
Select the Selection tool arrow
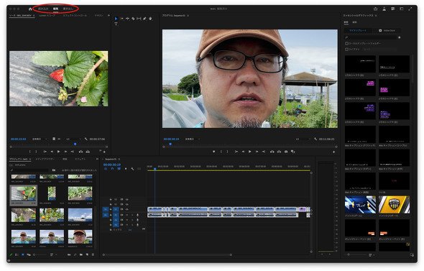[x=116, y=19]
